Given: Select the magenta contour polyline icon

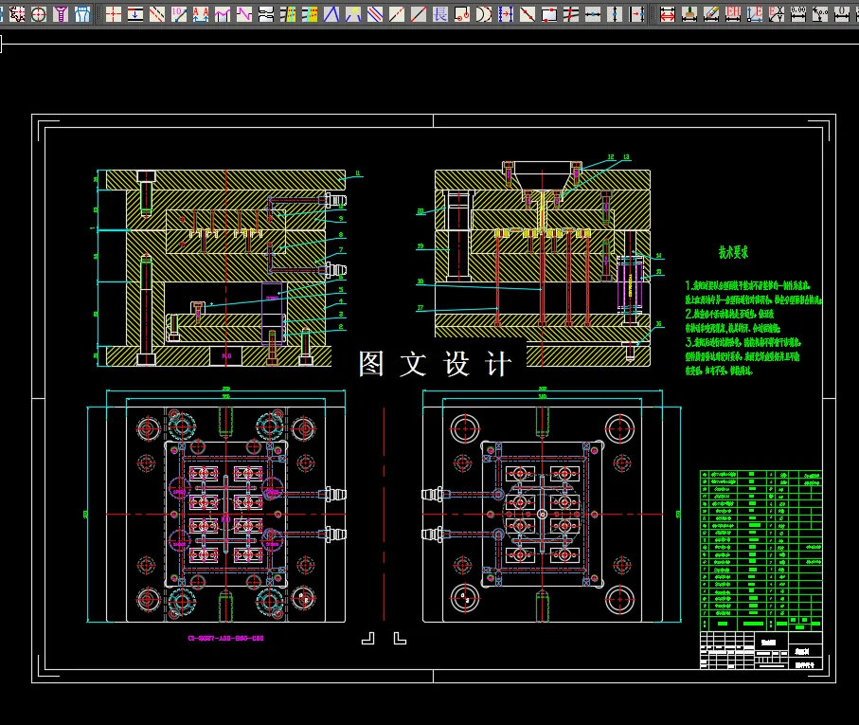Looking at the screenshot, I should (x=223, y=13).
